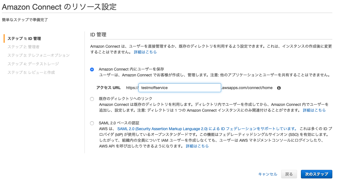The image size is (337, 182).
Task: Open the ID 管理 詳細はこちら link
Action: click(145, 52)
